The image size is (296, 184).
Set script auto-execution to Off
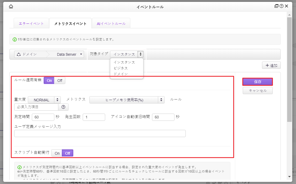pos(67,153)
